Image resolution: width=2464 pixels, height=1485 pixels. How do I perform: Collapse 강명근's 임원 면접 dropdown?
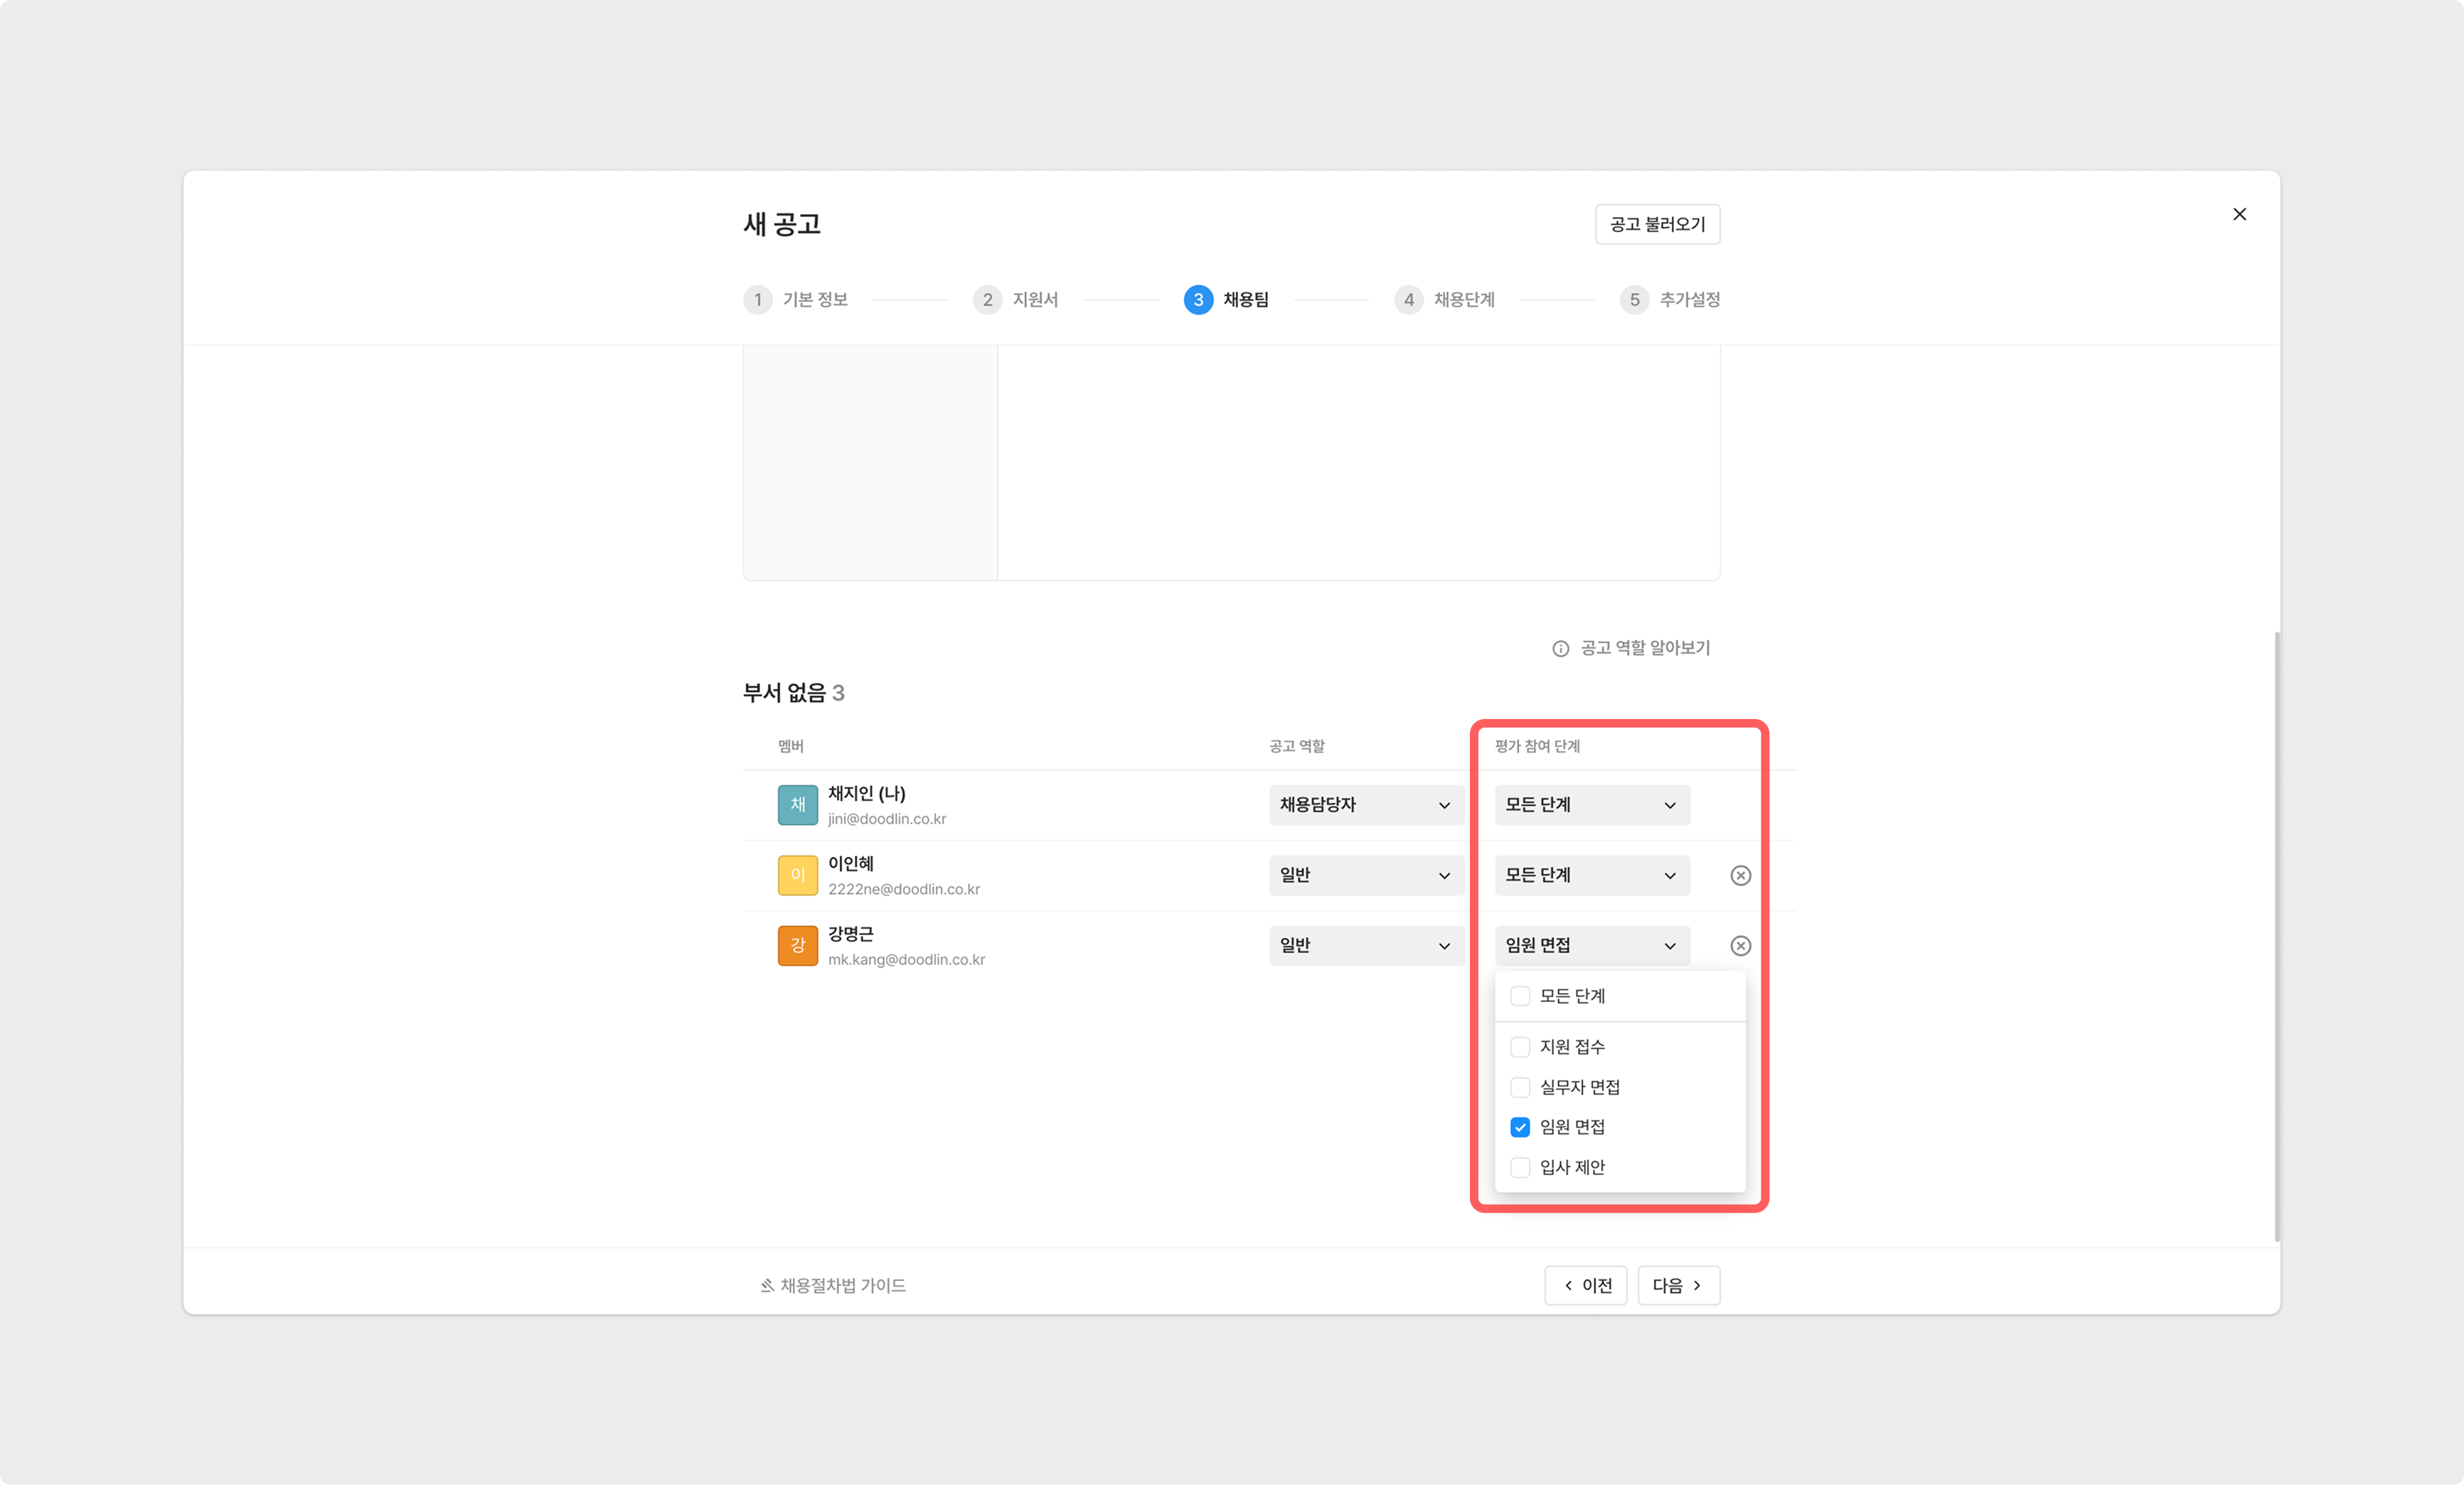[x=1591, y=945]
